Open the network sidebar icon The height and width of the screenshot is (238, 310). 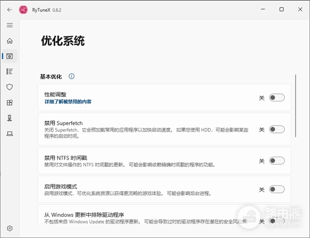[9, 118]
